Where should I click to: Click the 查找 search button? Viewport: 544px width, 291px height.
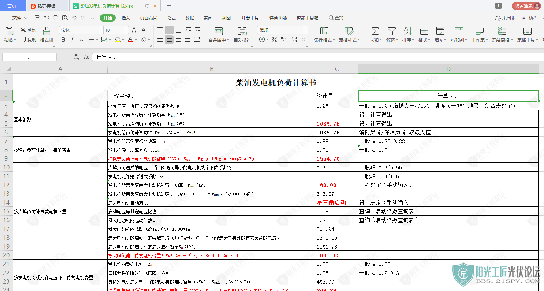pyautogui.click(x=336, y=18)
